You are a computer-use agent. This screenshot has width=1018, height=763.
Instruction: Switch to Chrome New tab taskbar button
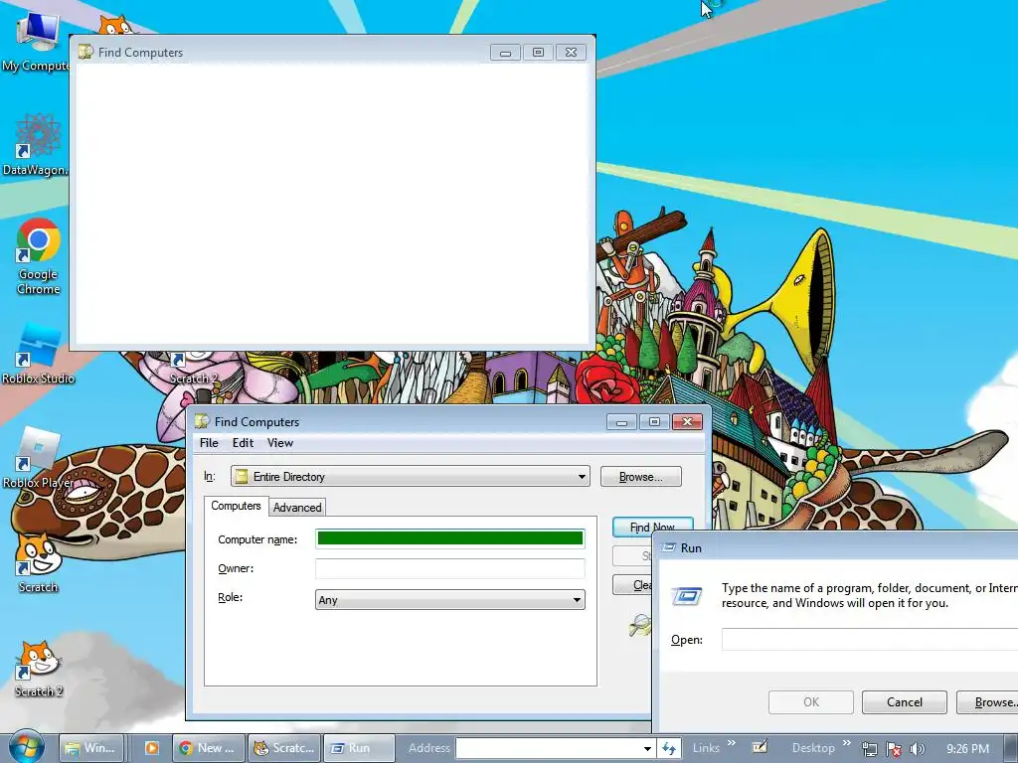(x=209, y=747)
